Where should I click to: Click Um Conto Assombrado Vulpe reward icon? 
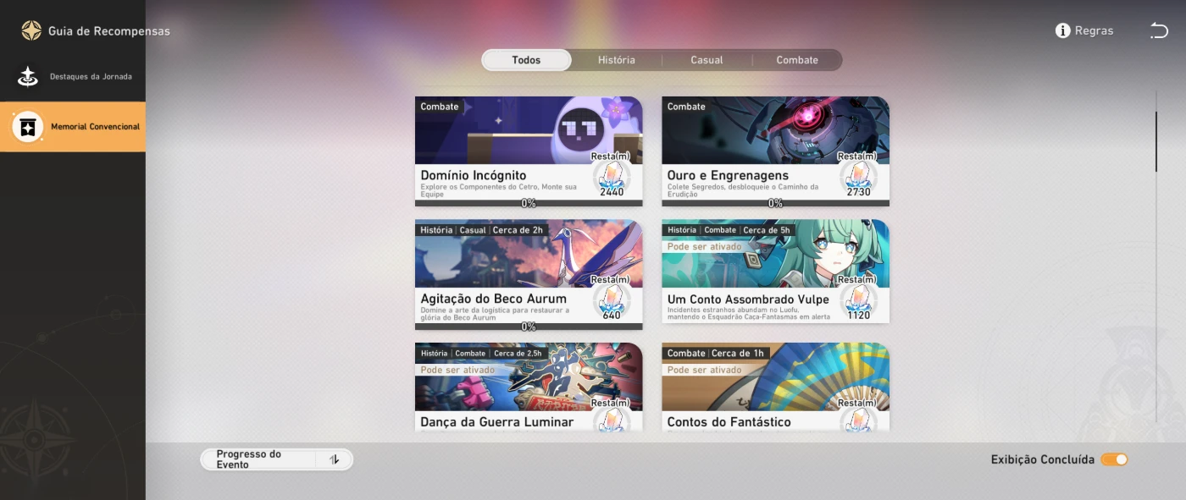857,299
